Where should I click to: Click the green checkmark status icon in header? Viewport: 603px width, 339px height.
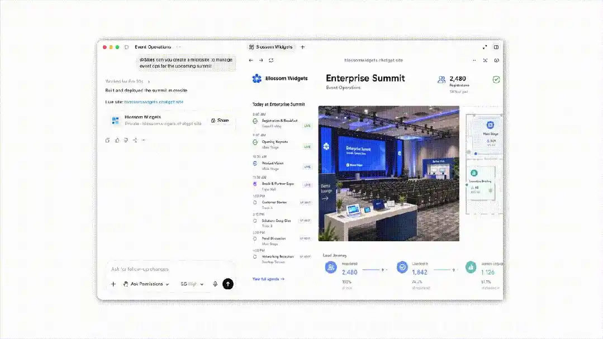(496, 79)
